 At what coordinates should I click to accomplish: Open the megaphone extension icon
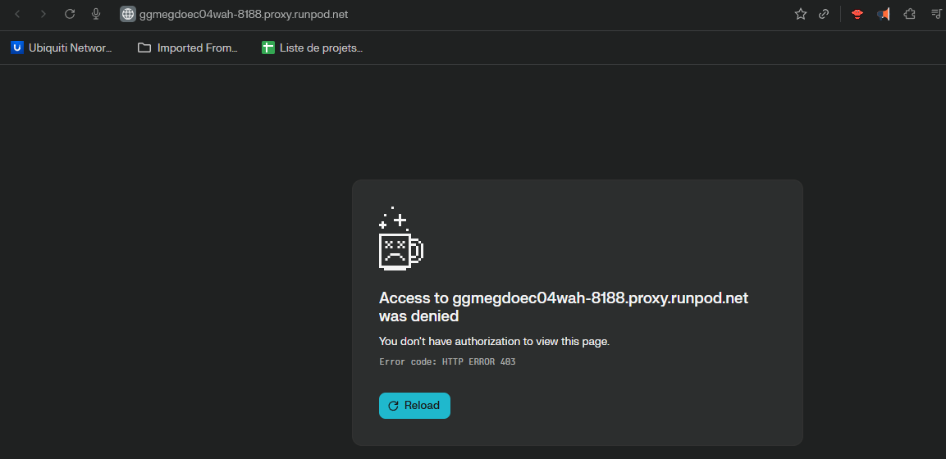click(883, 14)
